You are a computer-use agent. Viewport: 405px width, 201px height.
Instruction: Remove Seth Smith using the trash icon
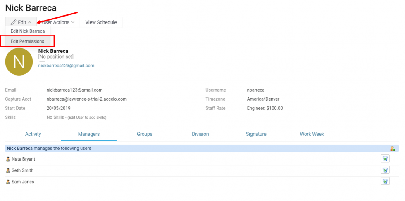coord(385,170)
